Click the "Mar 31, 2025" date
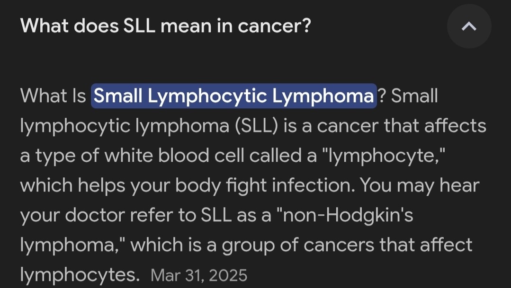511x288 pixels. pyautogui.click(x=199, y=275)
